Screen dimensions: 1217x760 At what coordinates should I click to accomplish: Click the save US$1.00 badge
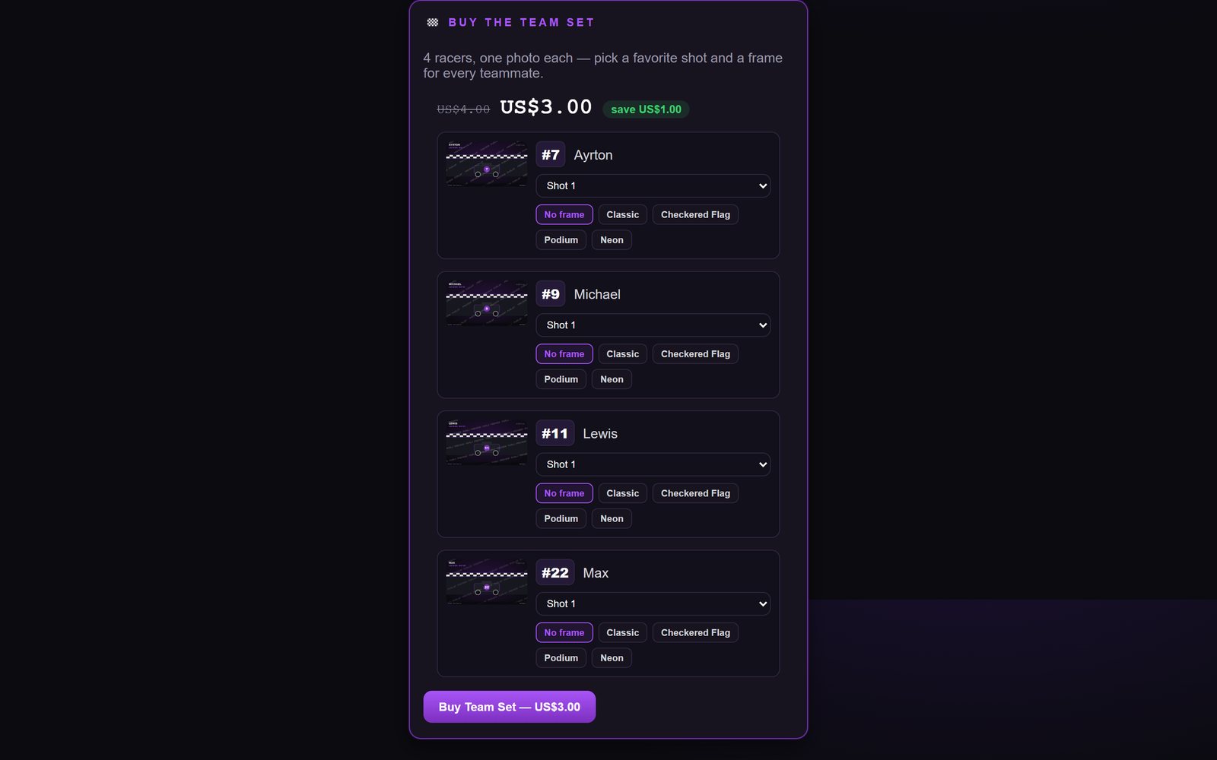point(646,109)
